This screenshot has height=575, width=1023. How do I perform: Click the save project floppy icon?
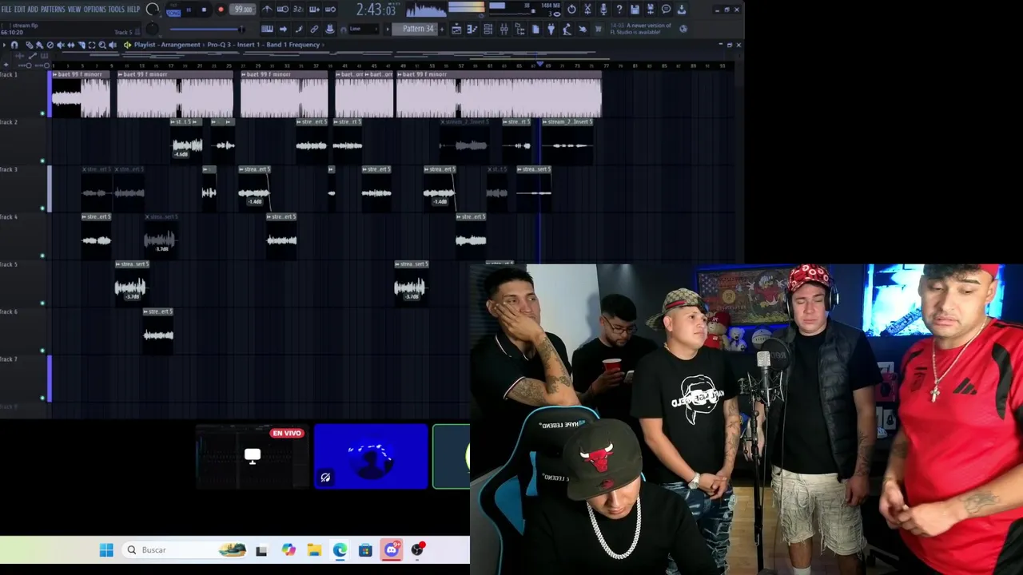pos(635,10)
